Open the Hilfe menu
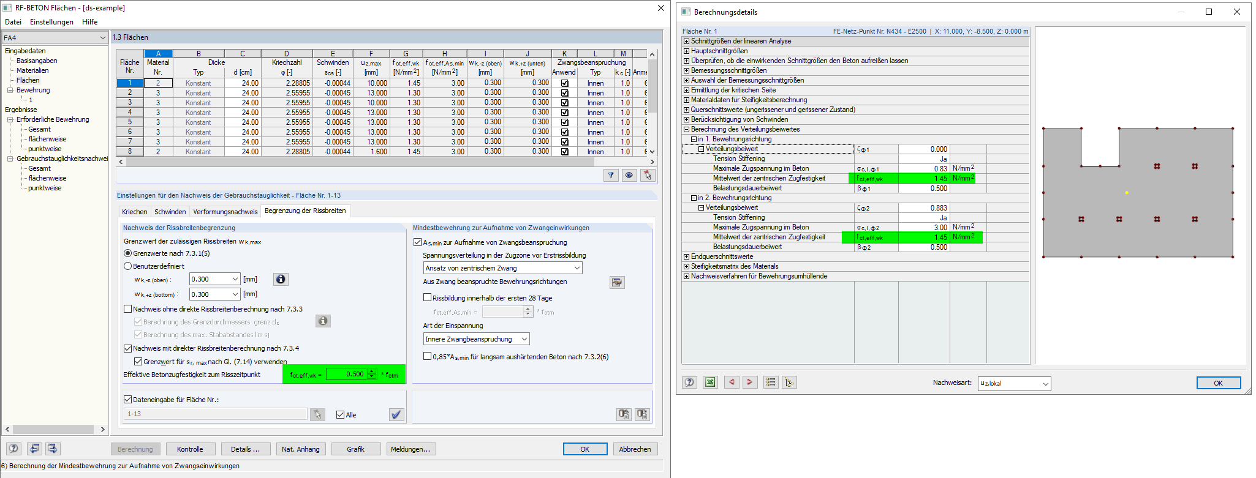The height and width of the screenshot is (478, 1256). click(90, 22)
